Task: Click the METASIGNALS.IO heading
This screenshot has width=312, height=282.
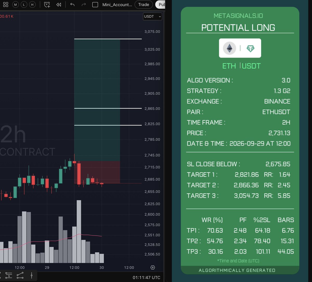Action: 238,16
